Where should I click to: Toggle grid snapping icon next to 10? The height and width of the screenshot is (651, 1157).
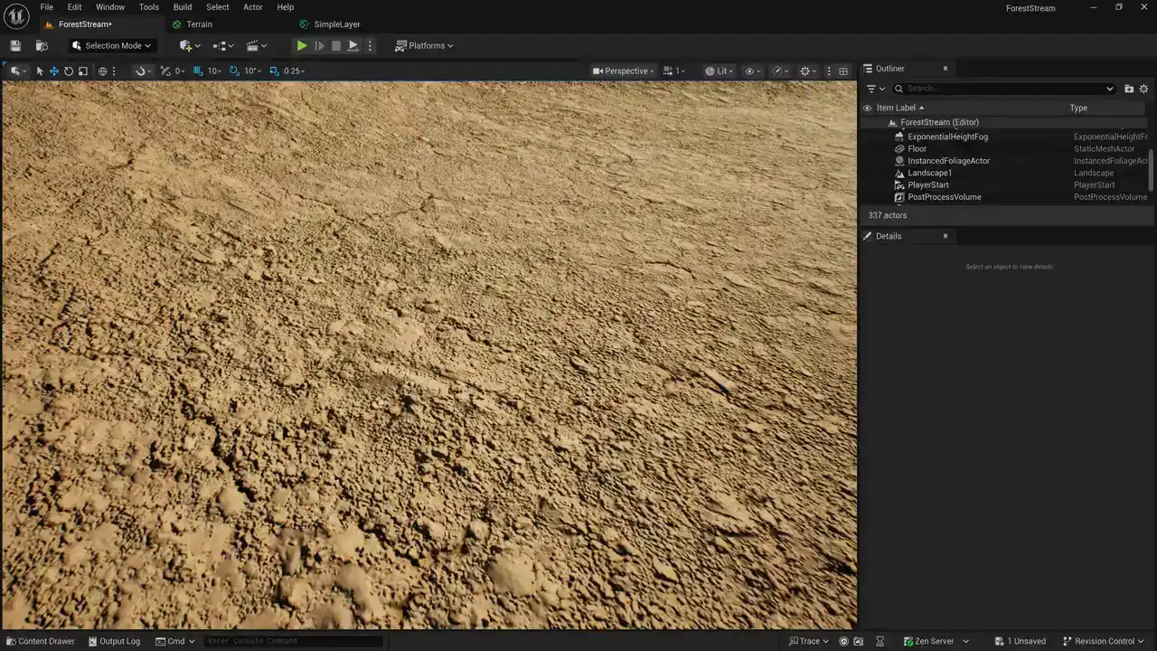(198, 71)
